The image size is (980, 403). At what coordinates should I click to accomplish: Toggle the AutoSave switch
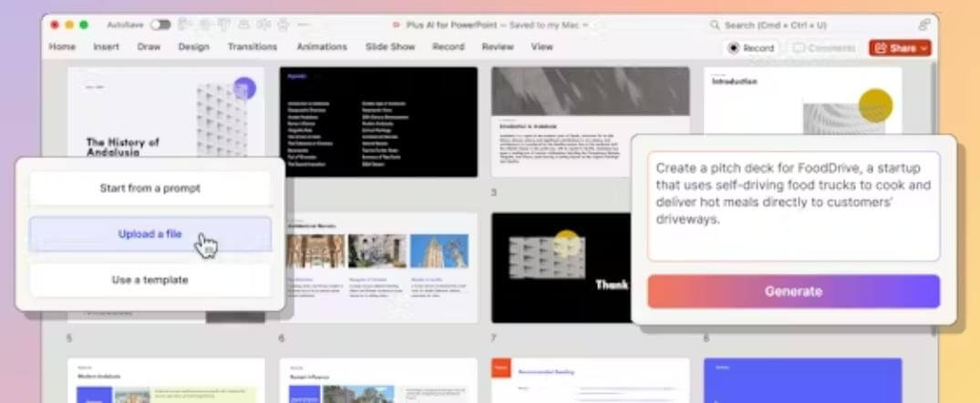(x=160, y=25)
